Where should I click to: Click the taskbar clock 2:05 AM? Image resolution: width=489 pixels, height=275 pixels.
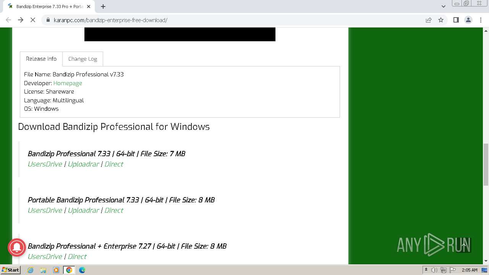470,270
